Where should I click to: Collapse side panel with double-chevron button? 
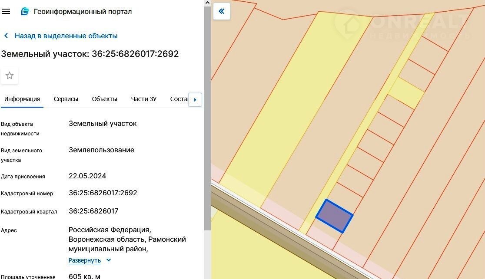tap(222, 11)
